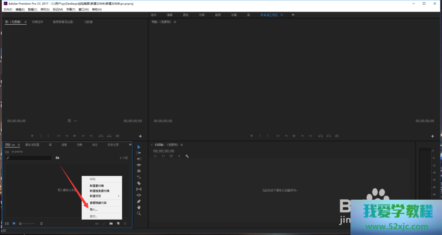This screenshot has width=442, height=235.
Task: Expand overflow workspaces chevron at top
Action: [x=293, y=15]
